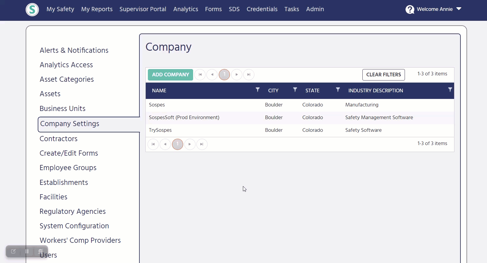Viewport: 487px width, 263px height.
Task: Open My Safety in the navigation bar
Action: 60,9
